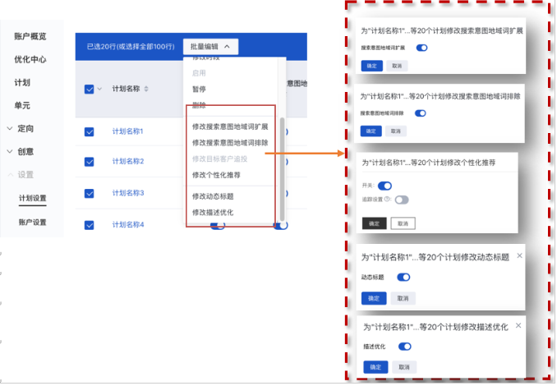
Task: Toggle the 描述优化 switch
Action: 405,347
